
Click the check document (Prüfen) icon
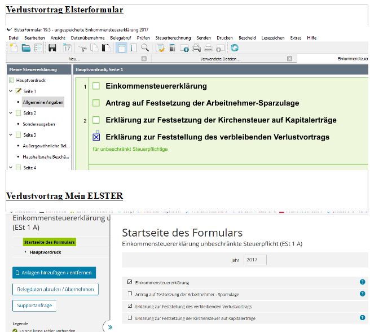[x=160, y=48]
